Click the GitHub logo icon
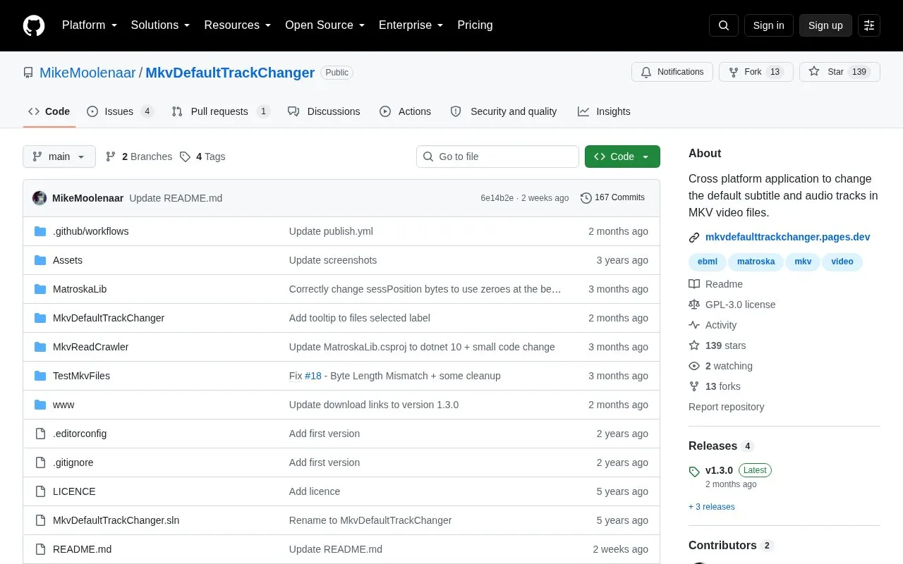Screen dimensions: 903x564 coord(34,25)
